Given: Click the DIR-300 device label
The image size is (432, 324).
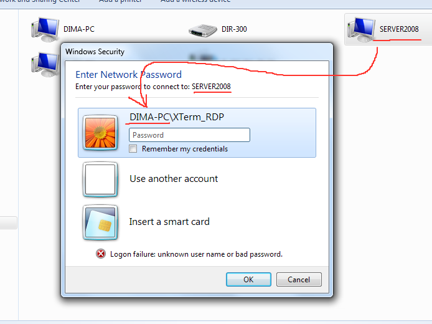Looking at the screenshot, I should coord(234,29).
